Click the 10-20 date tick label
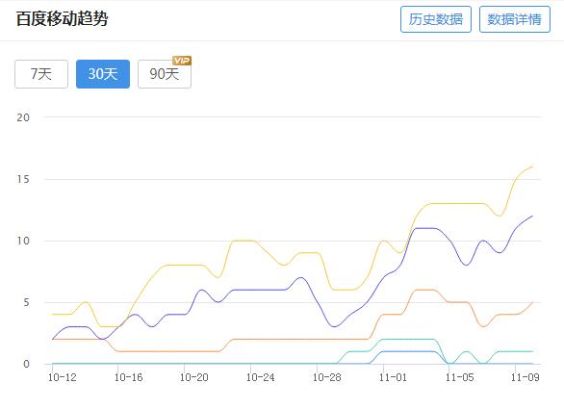 [x=194, y=377]
